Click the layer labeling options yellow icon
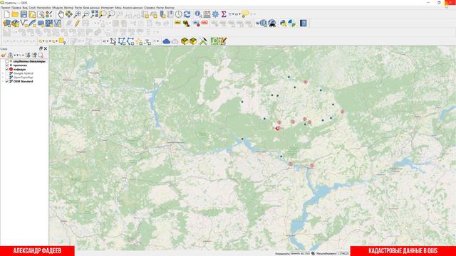456x256 pixels. tap(177, 23)
